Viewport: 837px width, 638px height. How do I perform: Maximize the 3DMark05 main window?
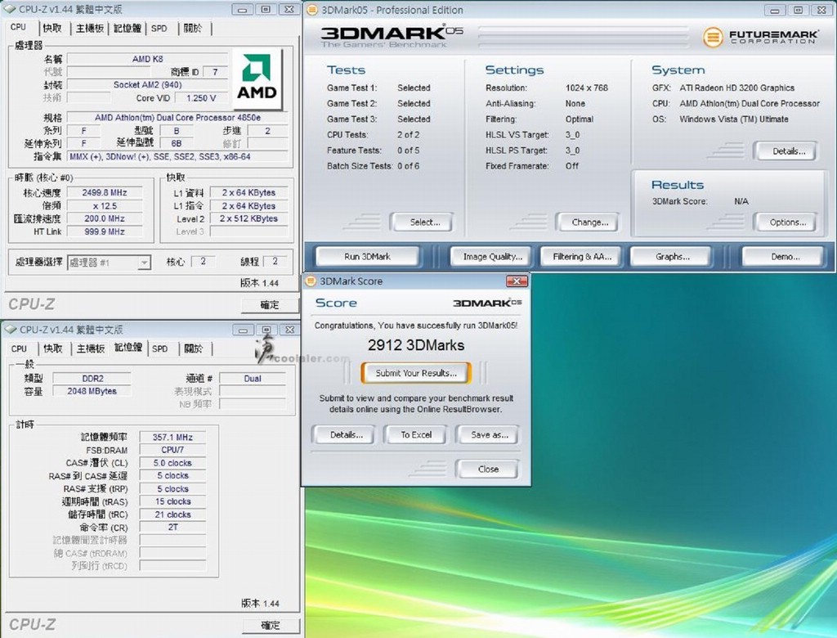(x=798, y=10)
